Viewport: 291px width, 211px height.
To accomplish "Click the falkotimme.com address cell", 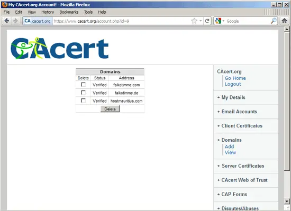I will [126, 85].
